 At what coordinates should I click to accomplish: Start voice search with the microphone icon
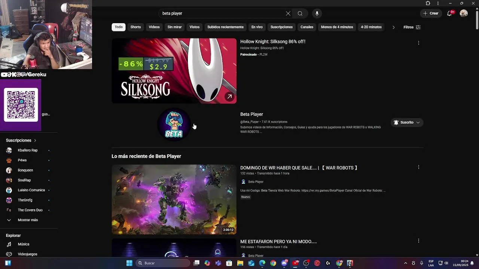coord(317,13)
